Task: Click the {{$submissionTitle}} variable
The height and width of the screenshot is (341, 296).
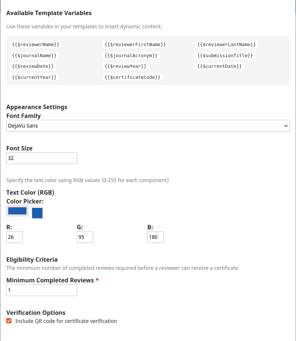Action: 225,56
